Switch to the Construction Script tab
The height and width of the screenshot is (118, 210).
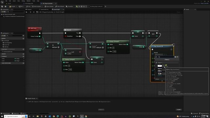(45, 10)
